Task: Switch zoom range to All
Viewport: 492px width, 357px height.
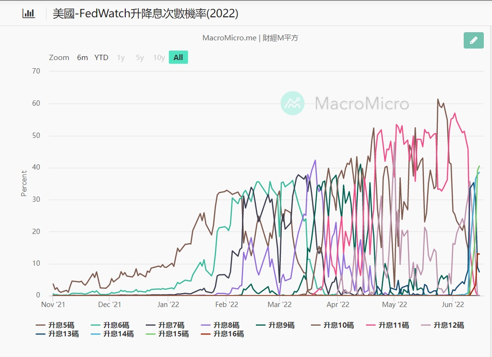Action: point(178,58)
